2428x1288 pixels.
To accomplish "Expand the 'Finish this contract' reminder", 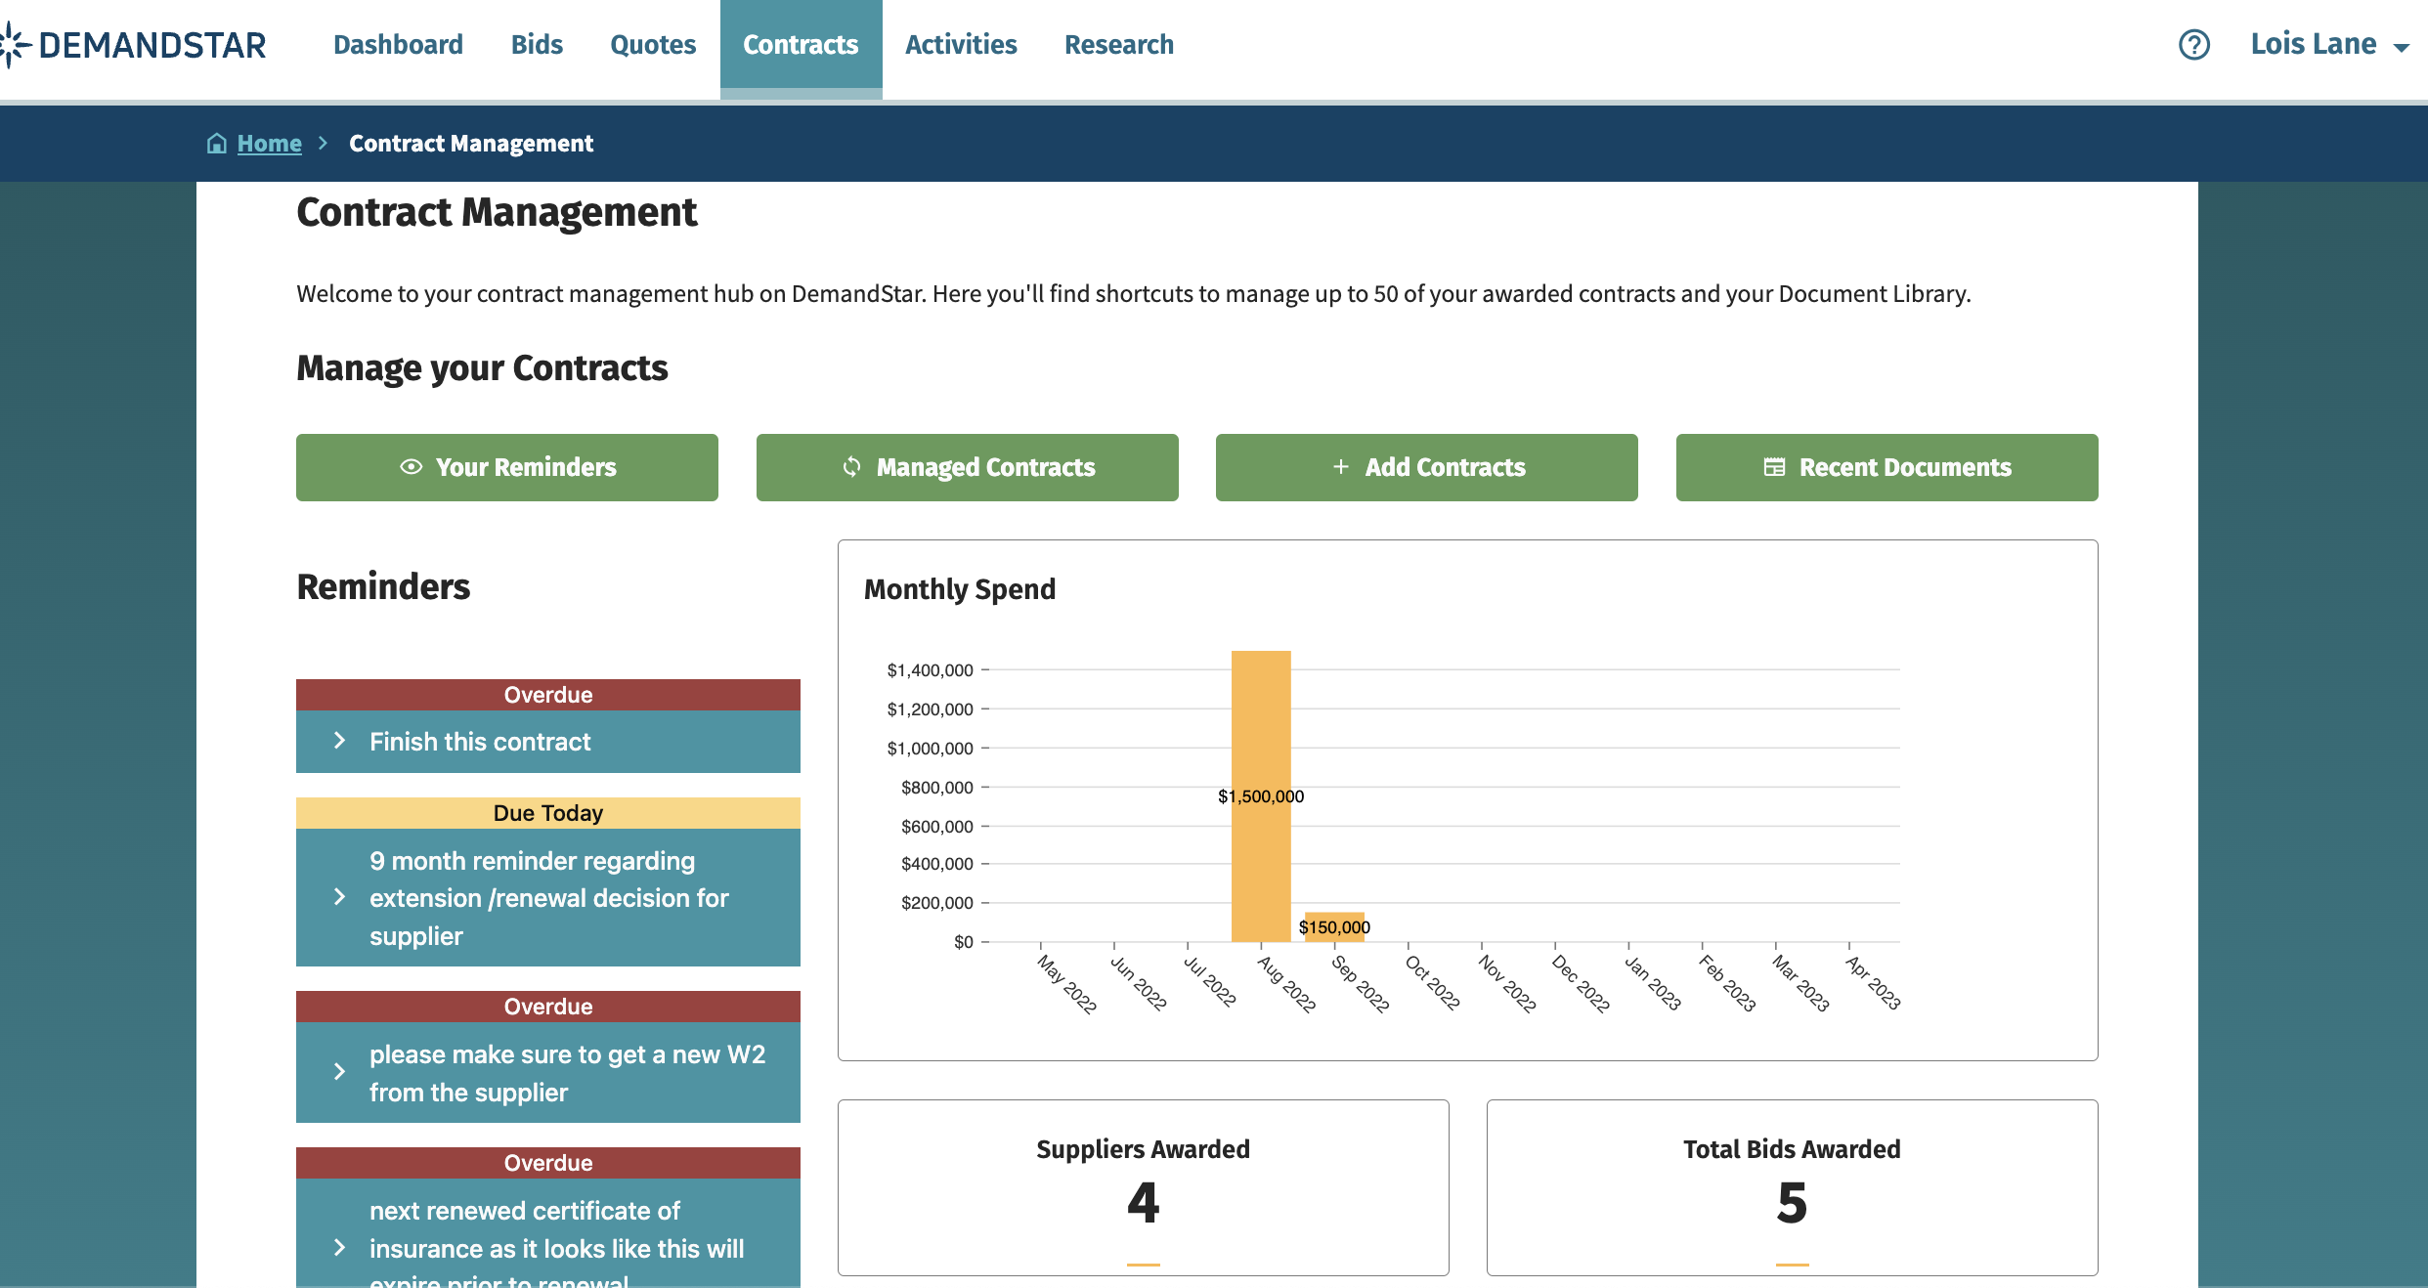I will (340, 742).
